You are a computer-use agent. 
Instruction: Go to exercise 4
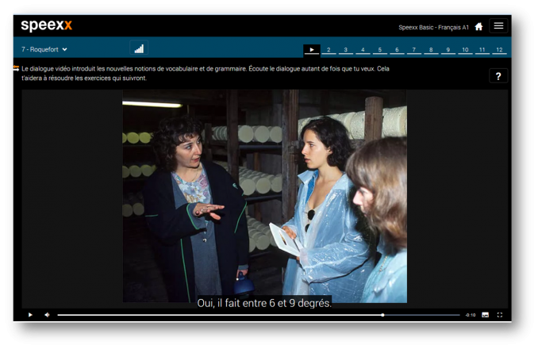363,50
